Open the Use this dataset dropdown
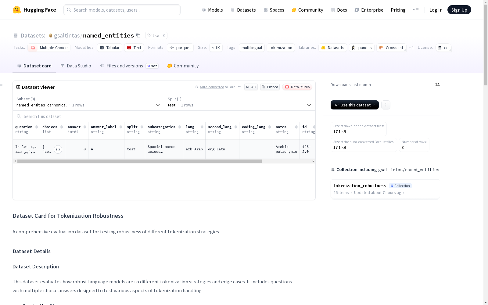Viewport: 488px width, 305px height. (x=355, y=105)
